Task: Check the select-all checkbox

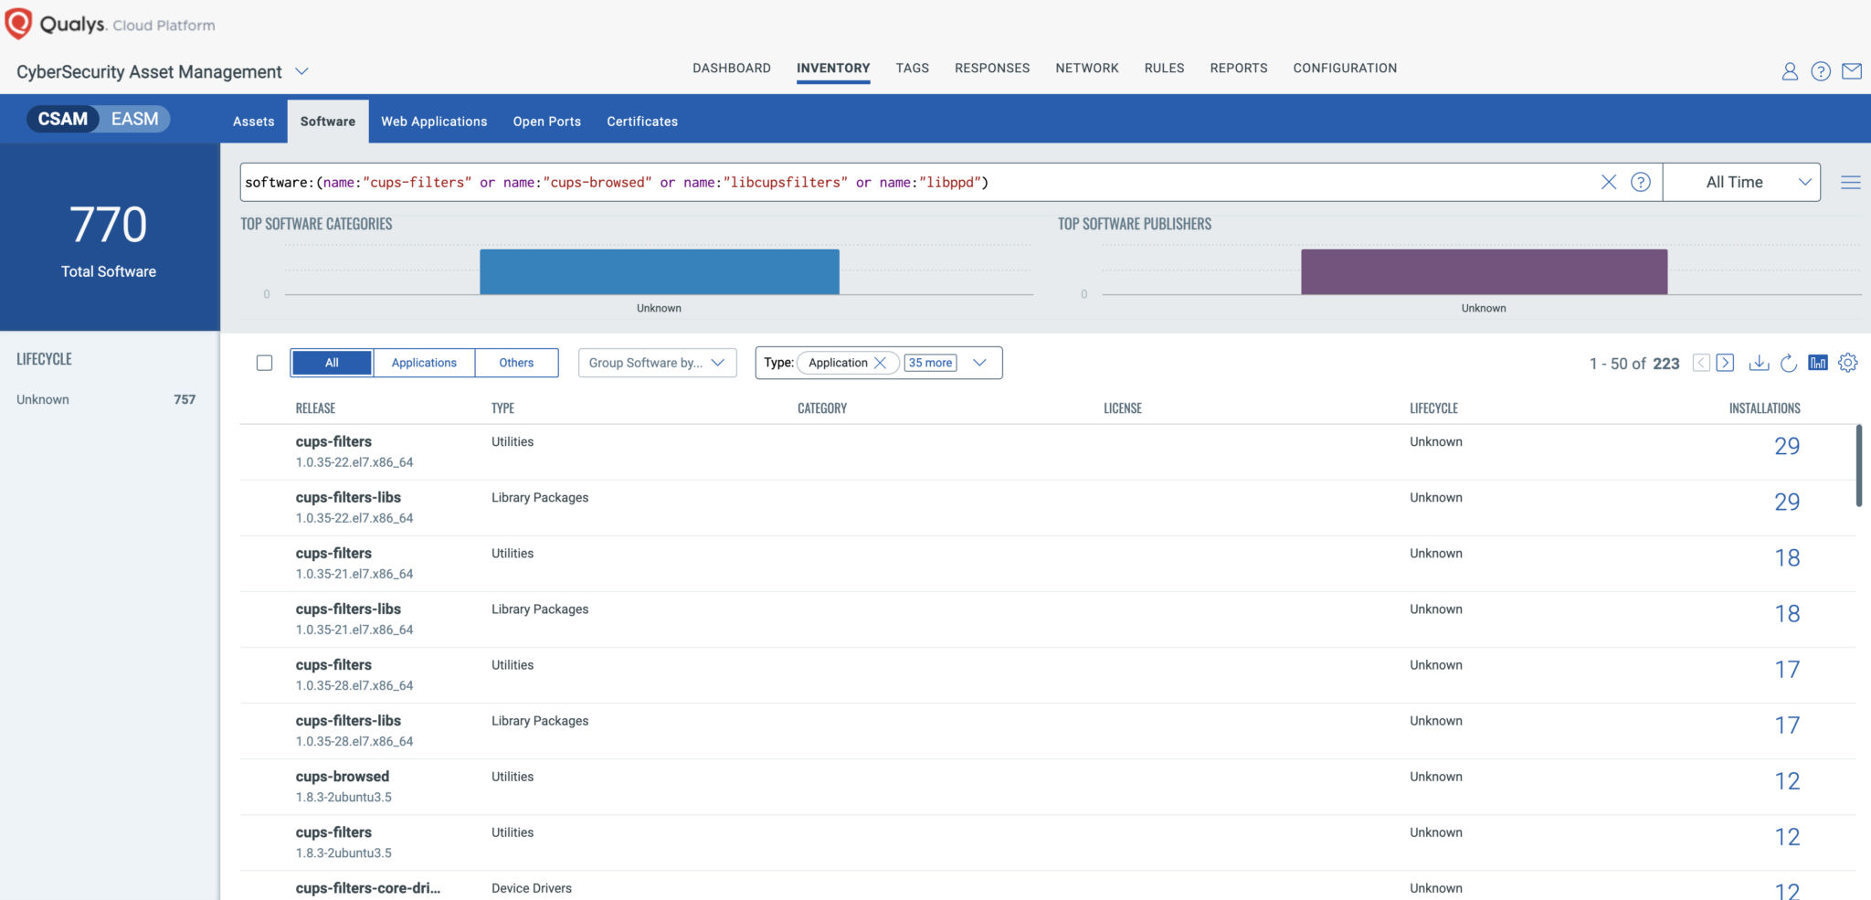Action: [x=264, y=363]
